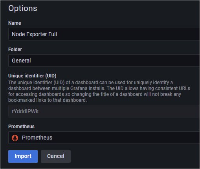Expand the Prometheus data source selector
This screenshot has height=169, width=200.
(104, 138)
